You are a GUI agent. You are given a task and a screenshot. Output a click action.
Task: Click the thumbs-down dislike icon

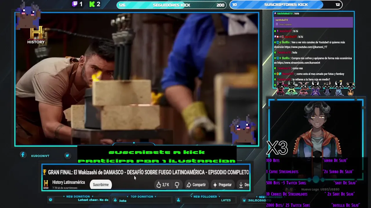pos(177,185)
